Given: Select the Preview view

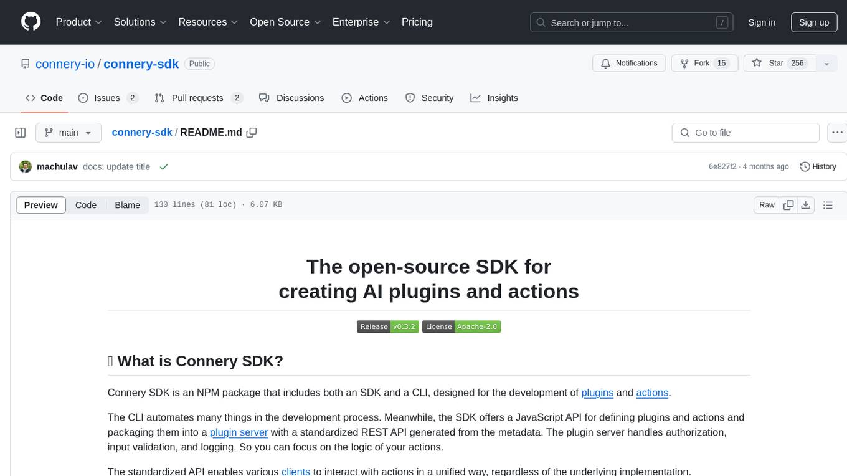Looking at the screenshot, I should [x=41, y=205].
